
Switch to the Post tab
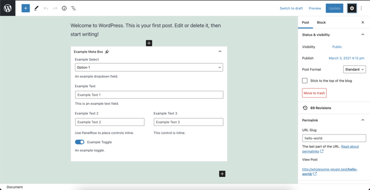point(305,23)
